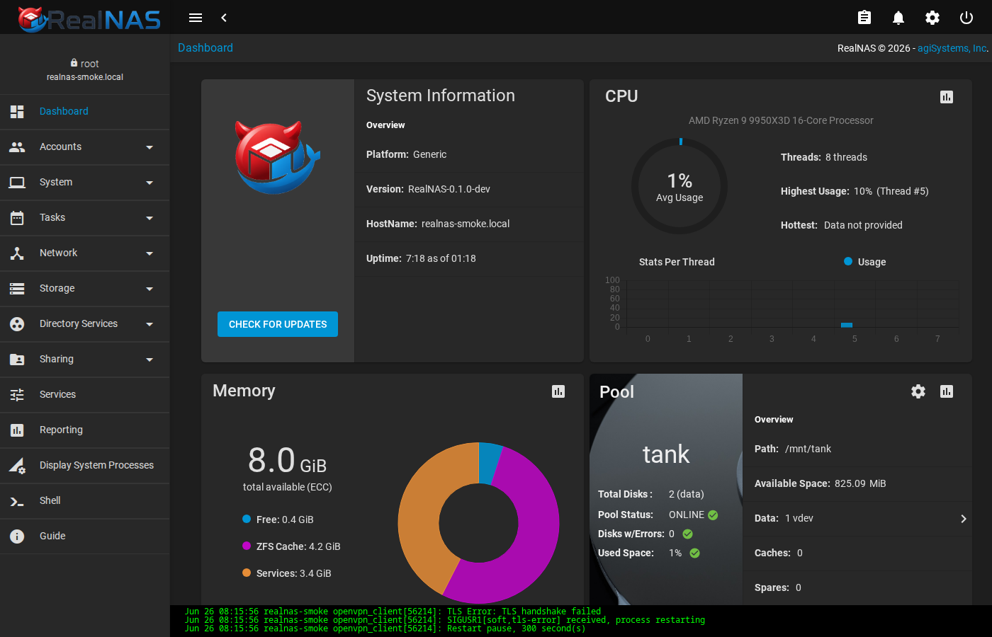Click the Services sliders icon
992x637 pixels.
[x=17, y=395]
